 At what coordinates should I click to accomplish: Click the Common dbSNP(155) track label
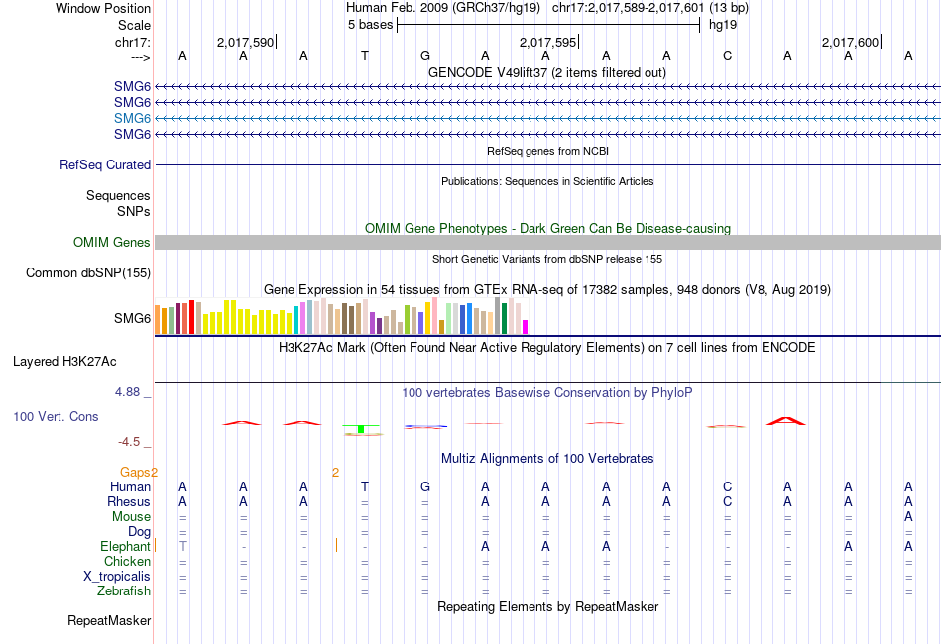pyautogui.click(x=88, y=273)
